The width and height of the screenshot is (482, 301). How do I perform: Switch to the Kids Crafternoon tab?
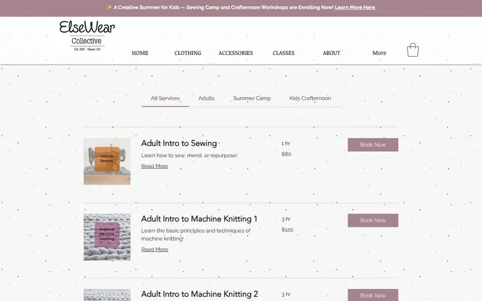tap(310, 98)
